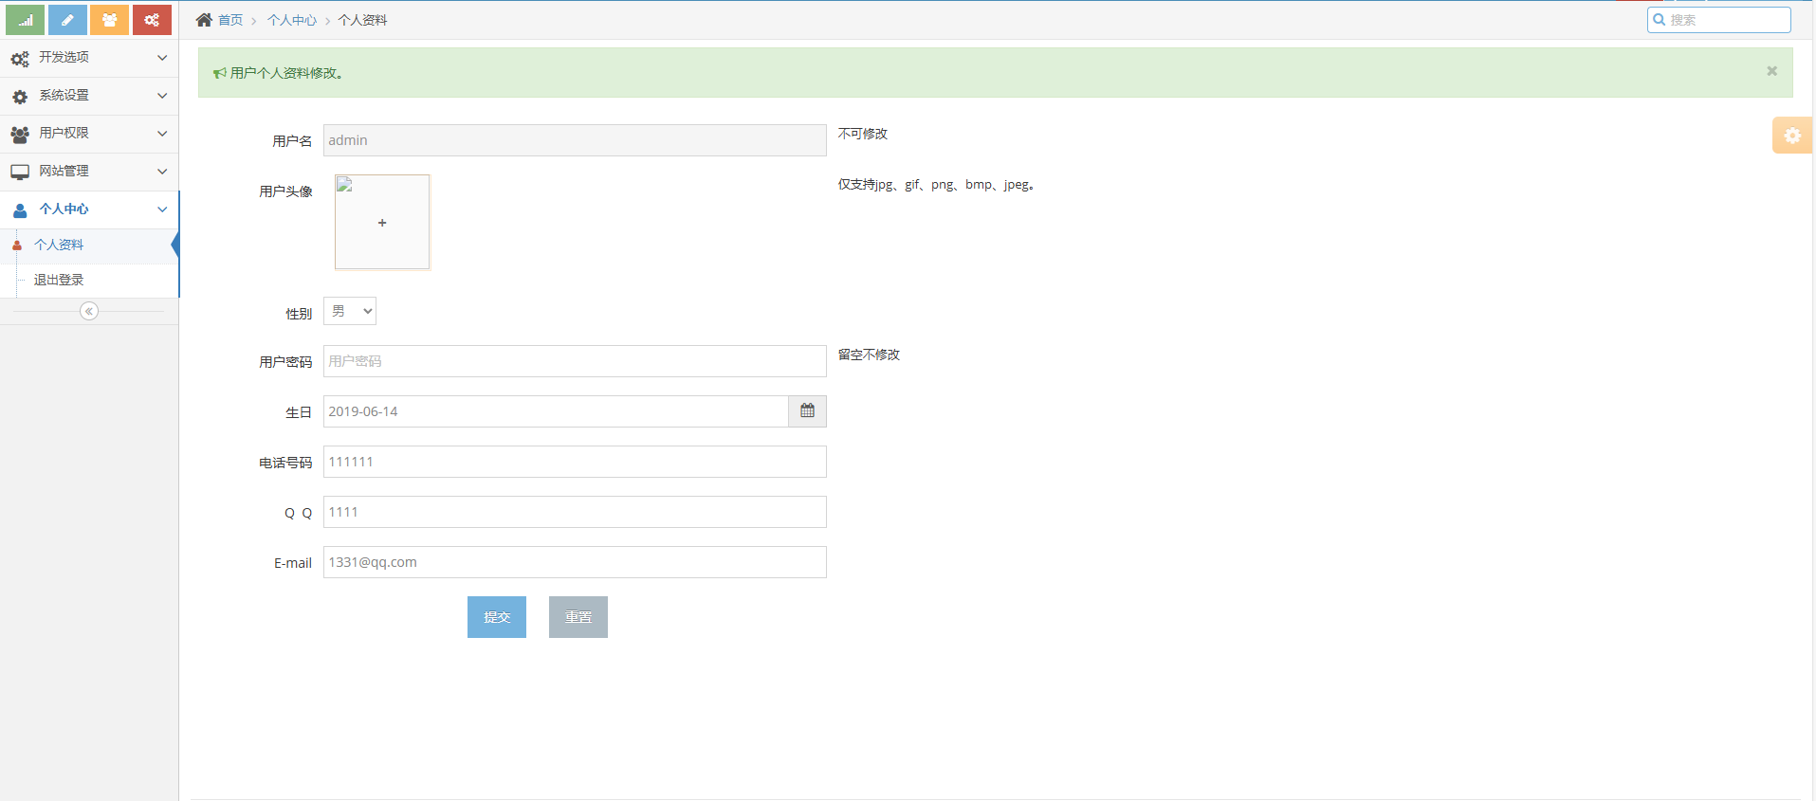Click the home icon in breadcrumb

click(204, 20)
